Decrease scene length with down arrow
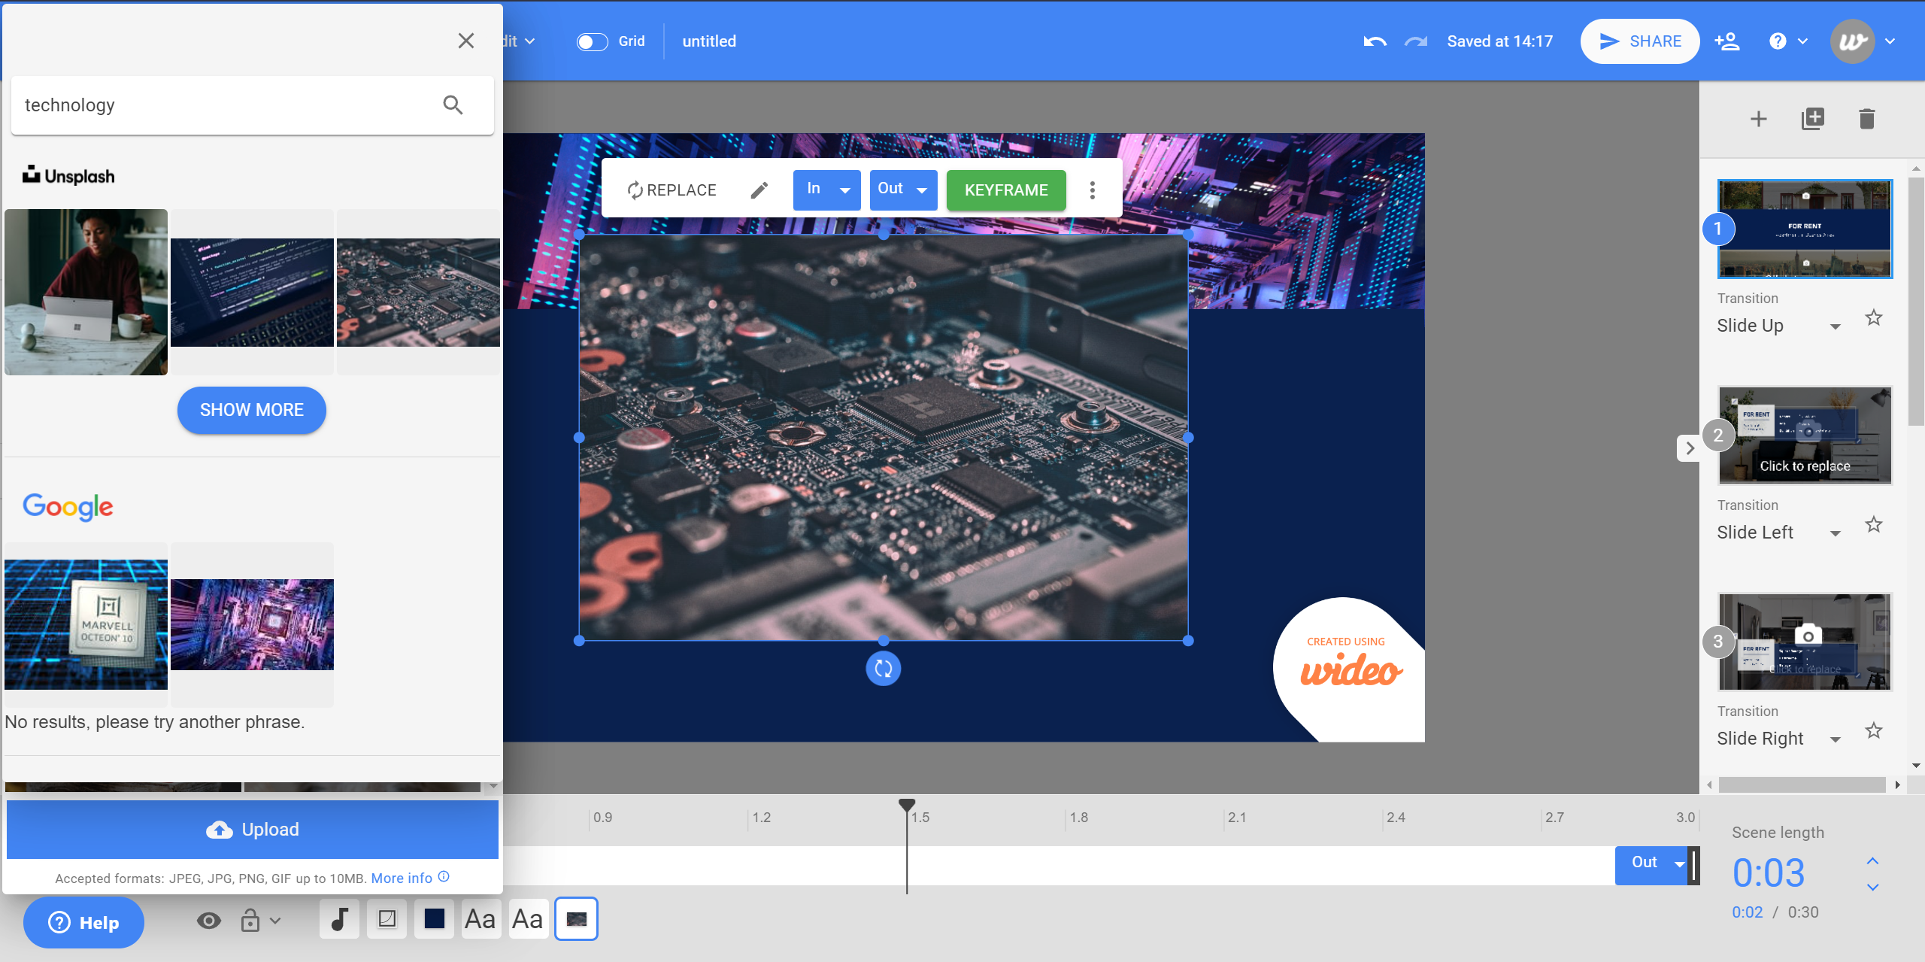 1872,888
